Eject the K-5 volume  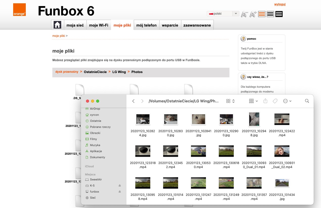[x=120, y=186]
